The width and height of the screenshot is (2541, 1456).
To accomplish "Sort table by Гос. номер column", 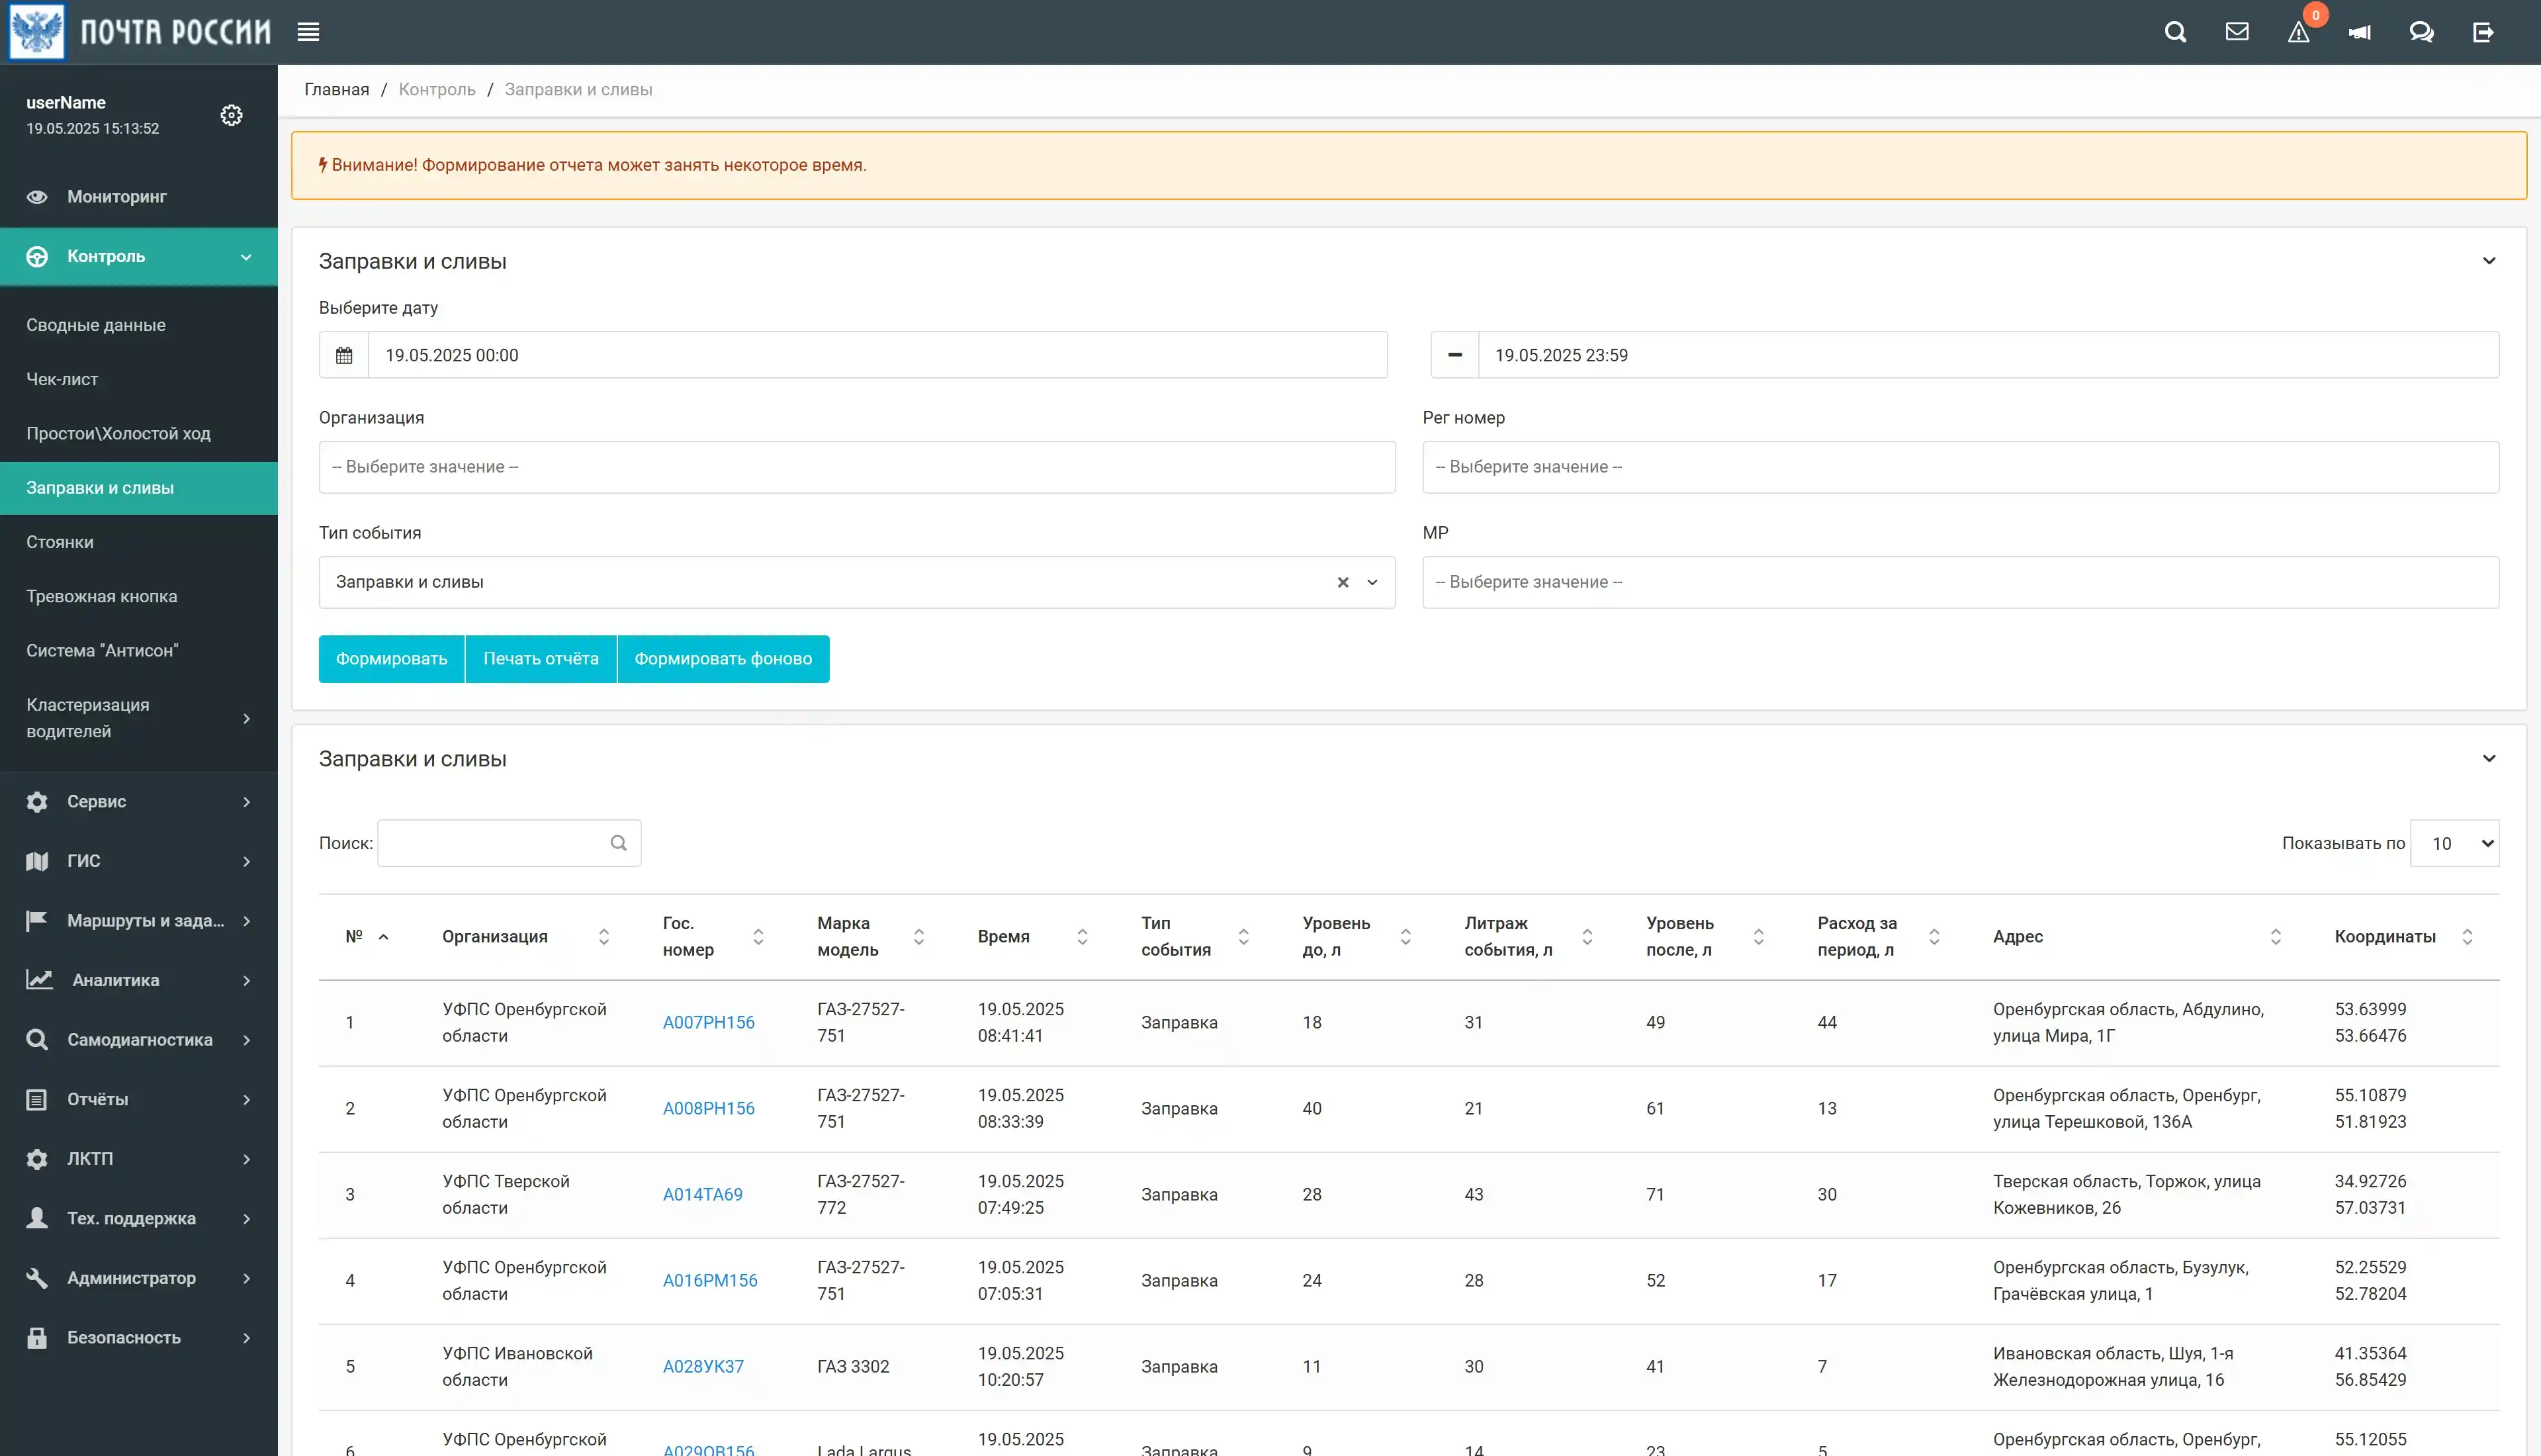I will tap(713, 937).
